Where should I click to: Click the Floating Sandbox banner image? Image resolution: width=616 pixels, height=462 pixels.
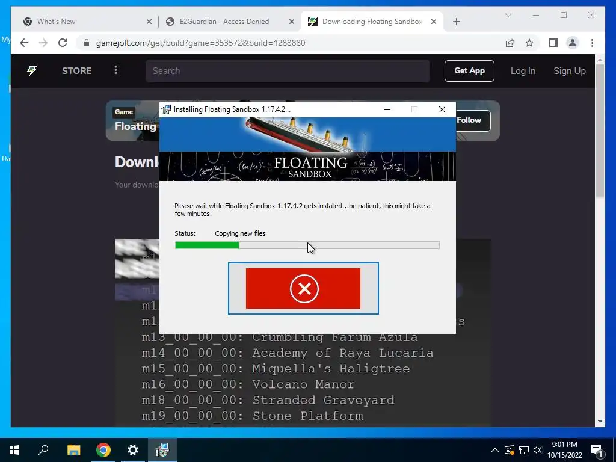[307, 149]
